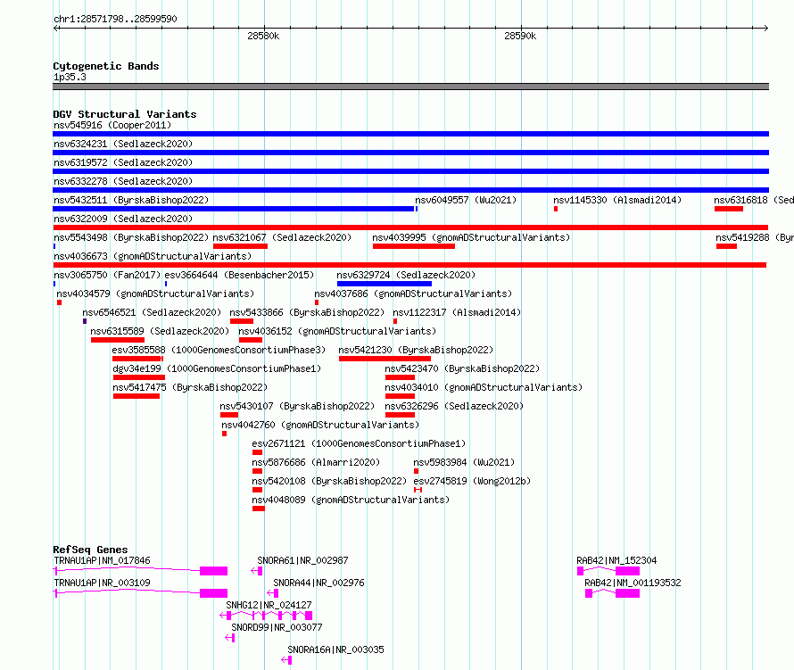Viewport: 794px width, 670px height.
Task: Click nsv5430107 (ByrskaBishop2022) label
Action: point(297,406)
